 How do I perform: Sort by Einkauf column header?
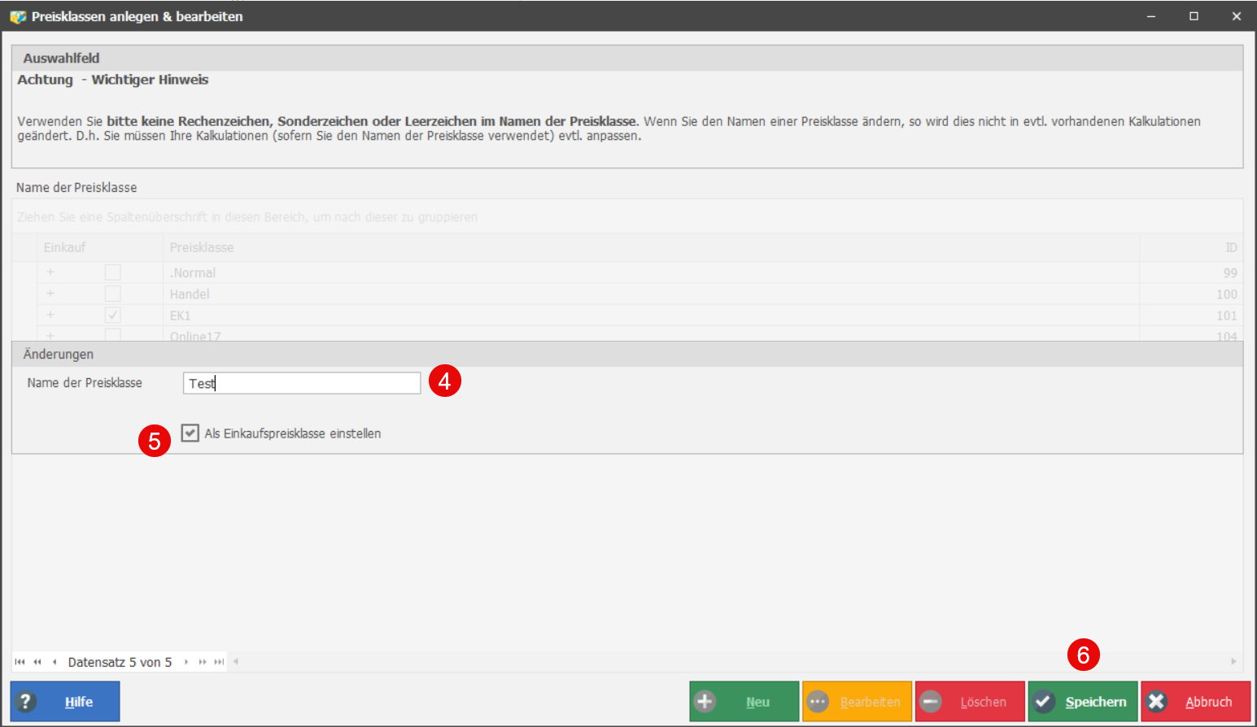100,247
